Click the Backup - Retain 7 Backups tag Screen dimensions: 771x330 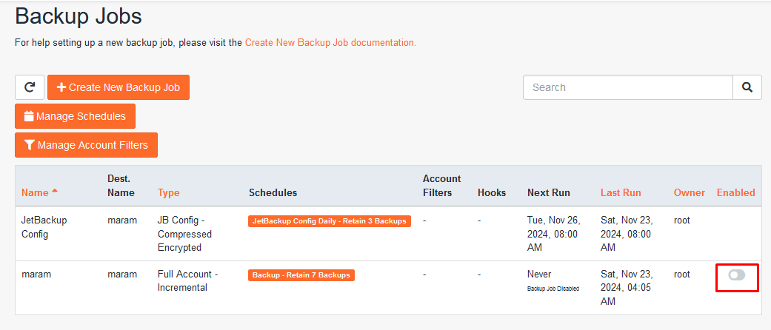pos(301,275)
